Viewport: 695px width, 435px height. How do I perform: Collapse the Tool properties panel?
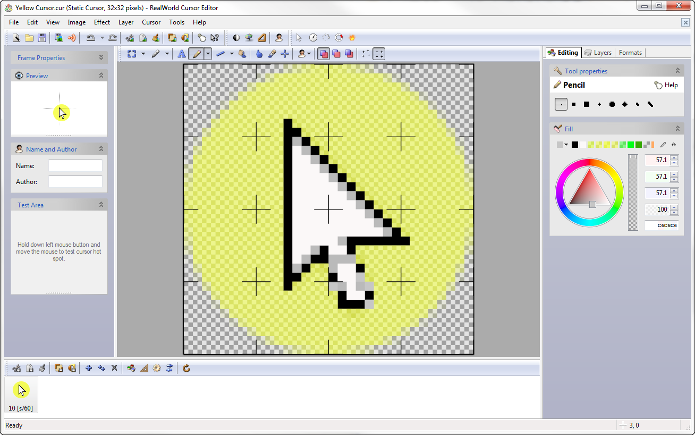pos(677,71)
